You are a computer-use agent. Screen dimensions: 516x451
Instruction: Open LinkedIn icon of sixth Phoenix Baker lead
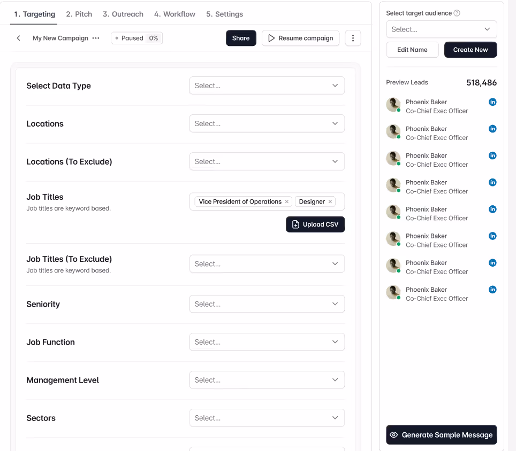(492, 236)
